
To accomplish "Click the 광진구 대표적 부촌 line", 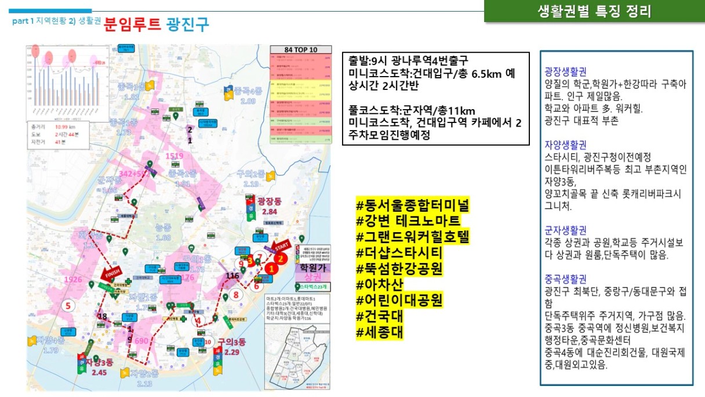I will [x=582, y=121].
